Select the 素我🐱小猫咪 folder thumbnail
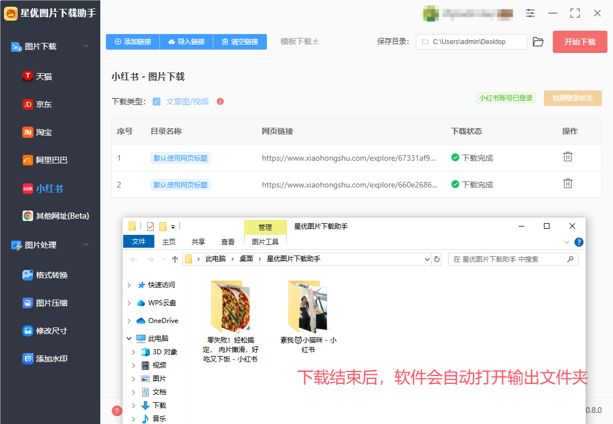This screenshot has height=424, width=613. click(308, 306)
